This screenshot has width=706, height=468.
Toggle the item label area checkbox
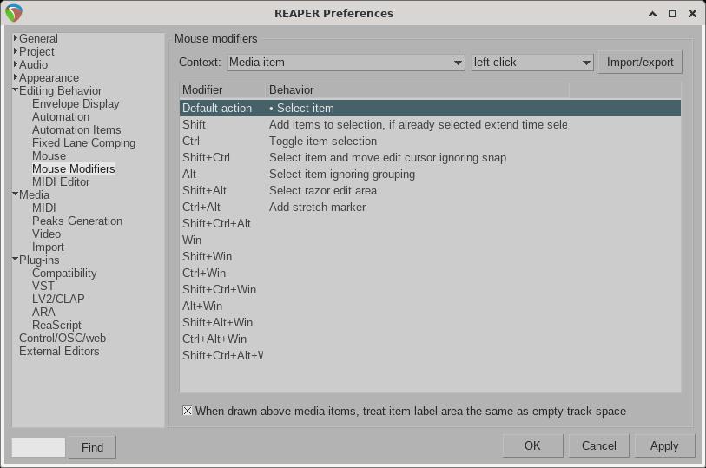pos(188,411)
